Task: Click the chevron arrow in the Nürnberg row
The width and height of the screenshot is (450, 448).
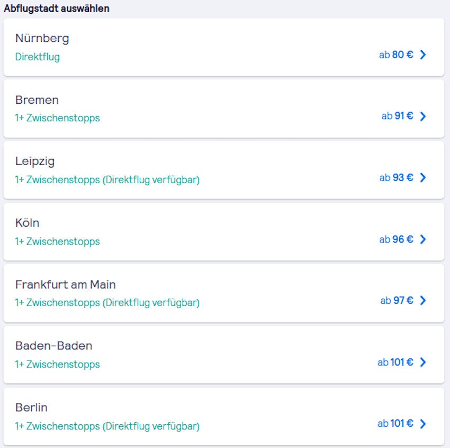Action: point(422,55)
